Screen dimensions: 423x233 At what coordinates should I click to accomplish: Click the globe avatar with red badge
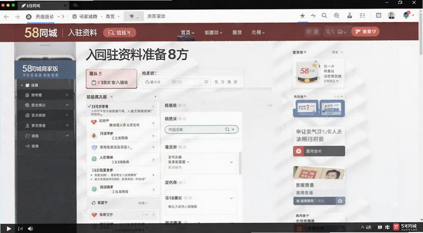(x=407, y=15)
